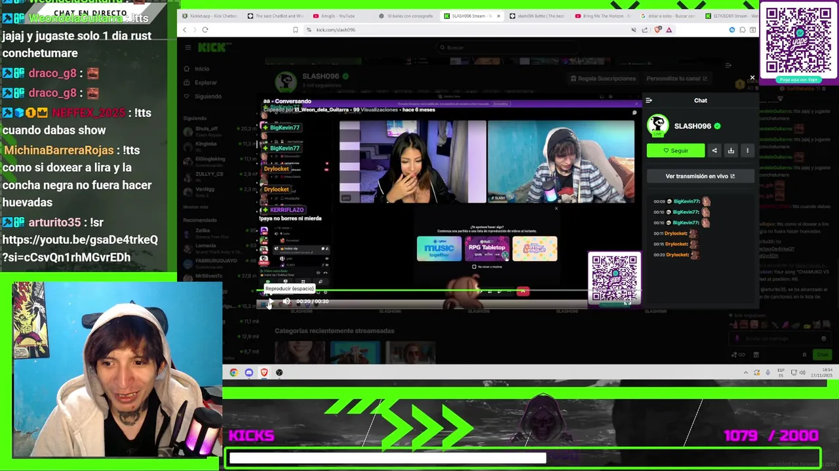Switch to slash096 Battle tab
The height and width of the screenshot is (471, 839).
537,16
